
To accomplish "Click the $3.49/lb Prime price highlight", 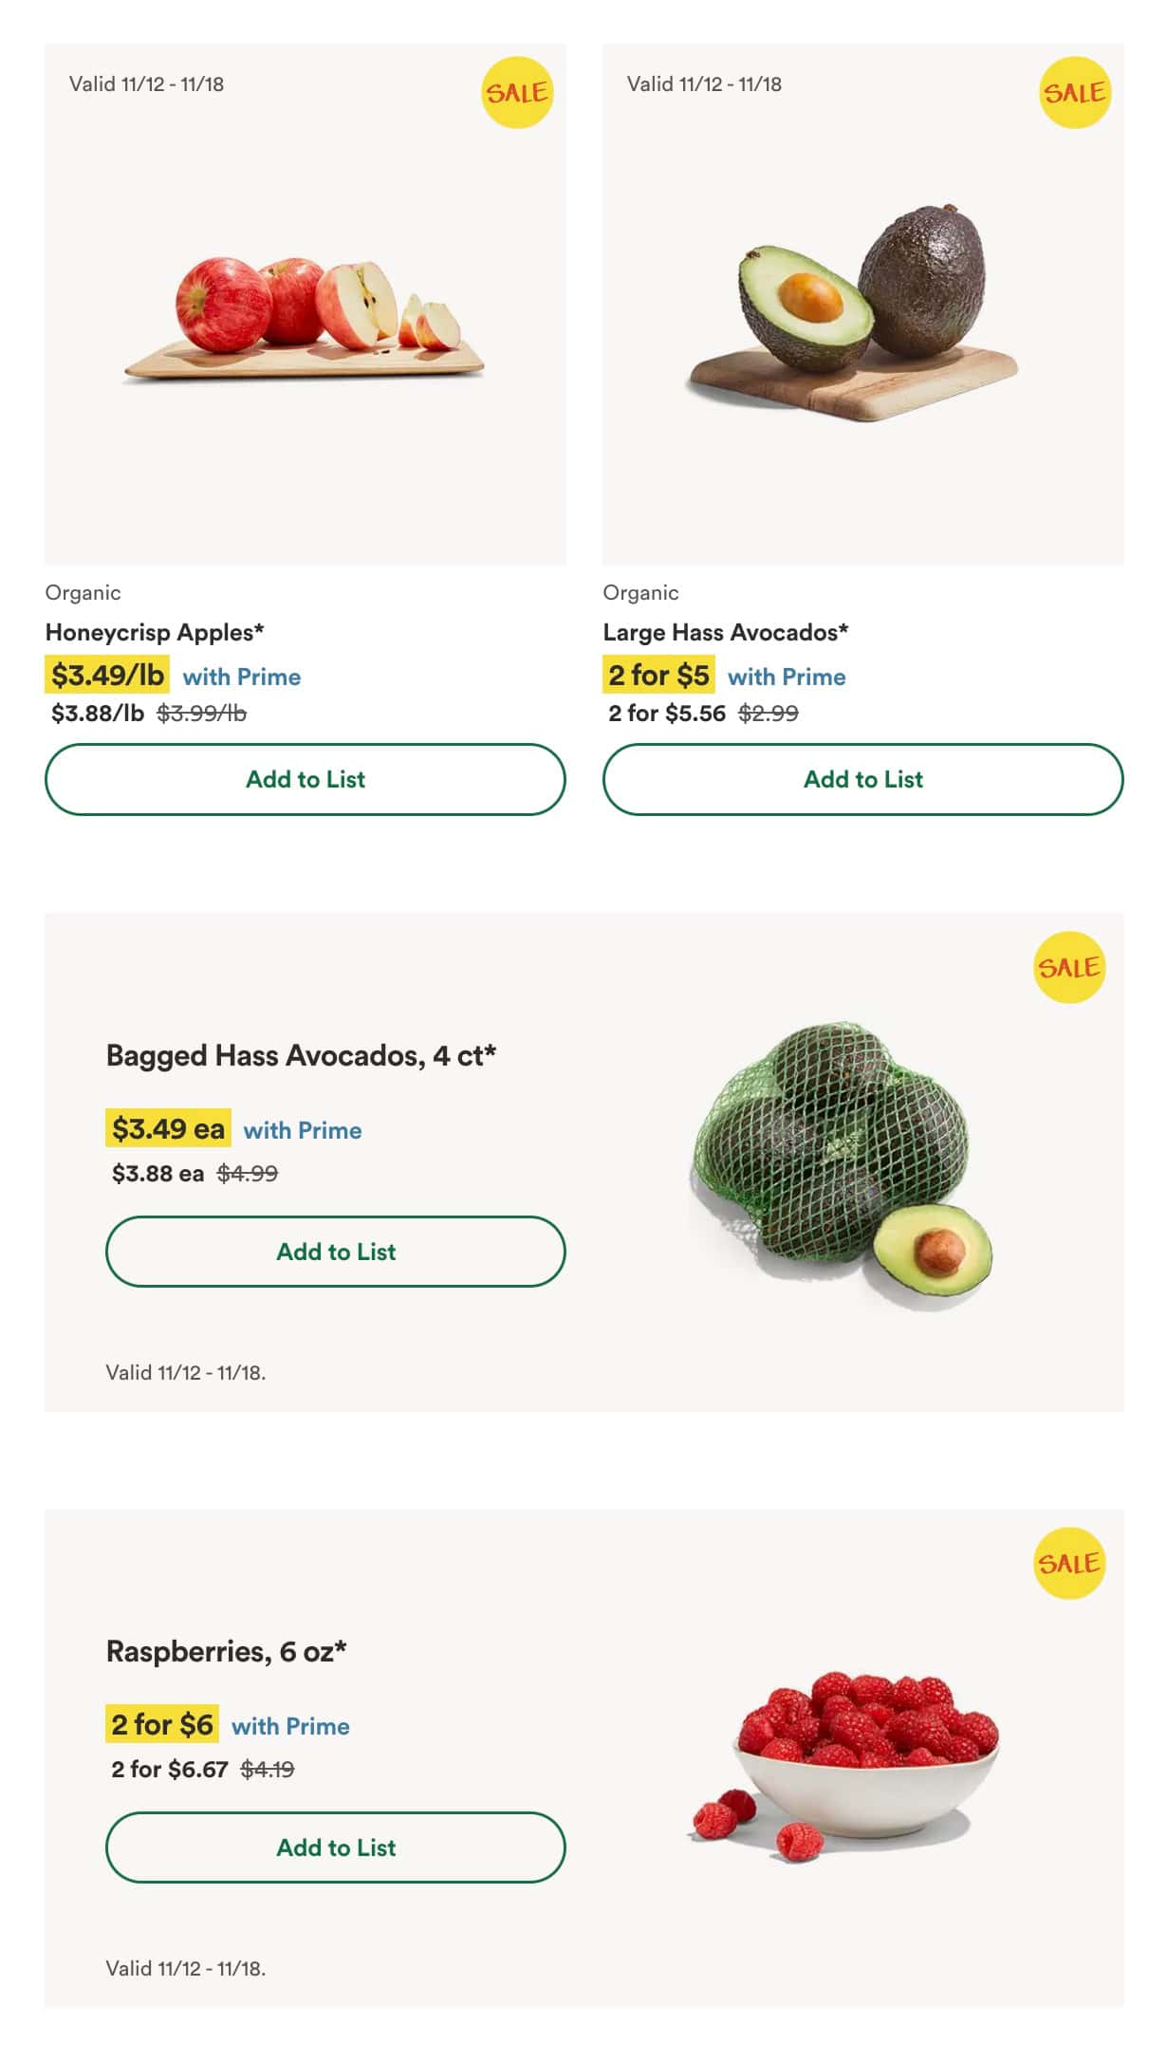I will click(107, 676).
